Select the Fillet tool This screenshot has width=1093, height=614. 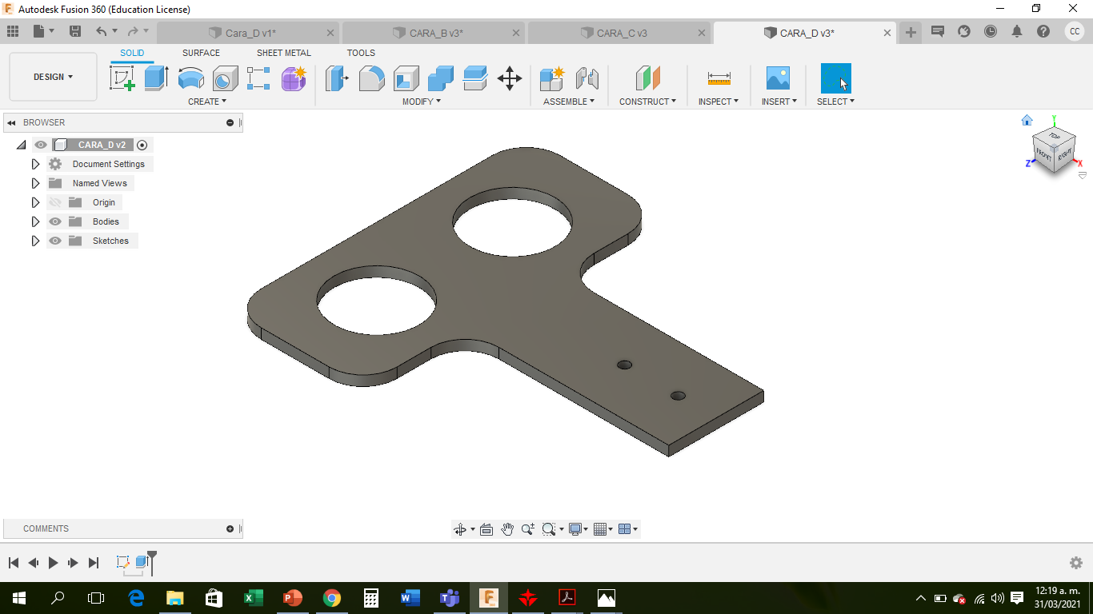tap(371, 78)
